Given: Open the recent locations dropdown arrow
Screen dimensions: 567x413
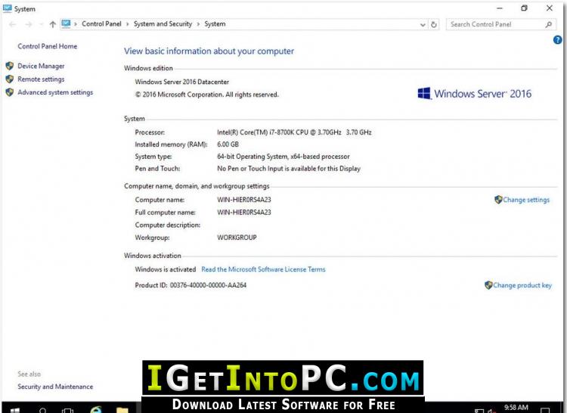Looking at the screenshot, I should point(41,24).
